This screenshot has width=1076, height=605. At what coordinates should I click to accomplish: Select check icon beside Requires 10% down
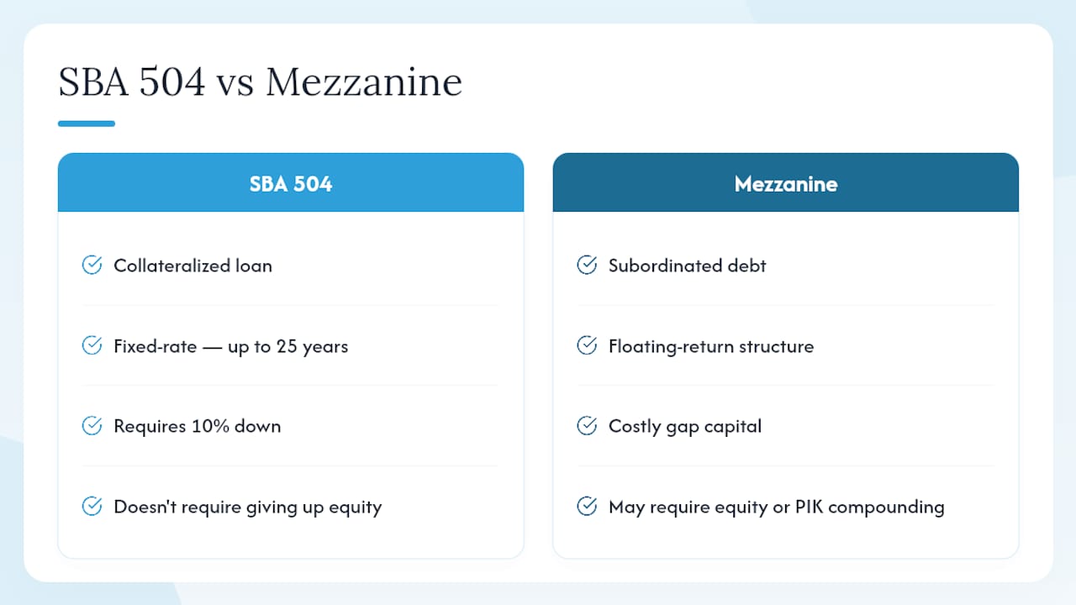pos(92,426)
